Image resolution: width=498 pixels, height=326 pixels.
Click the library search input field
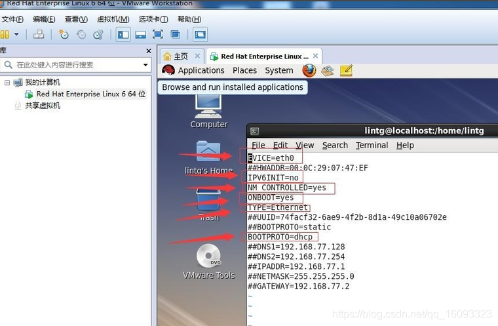pyautogui.click(x=76, y=65)
